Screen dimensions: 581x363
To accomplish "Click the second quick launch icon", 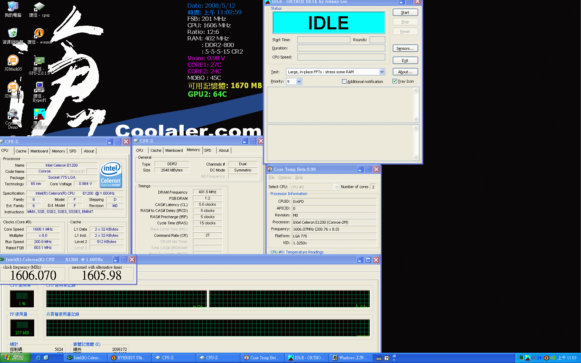I will (x=46, y=358).
